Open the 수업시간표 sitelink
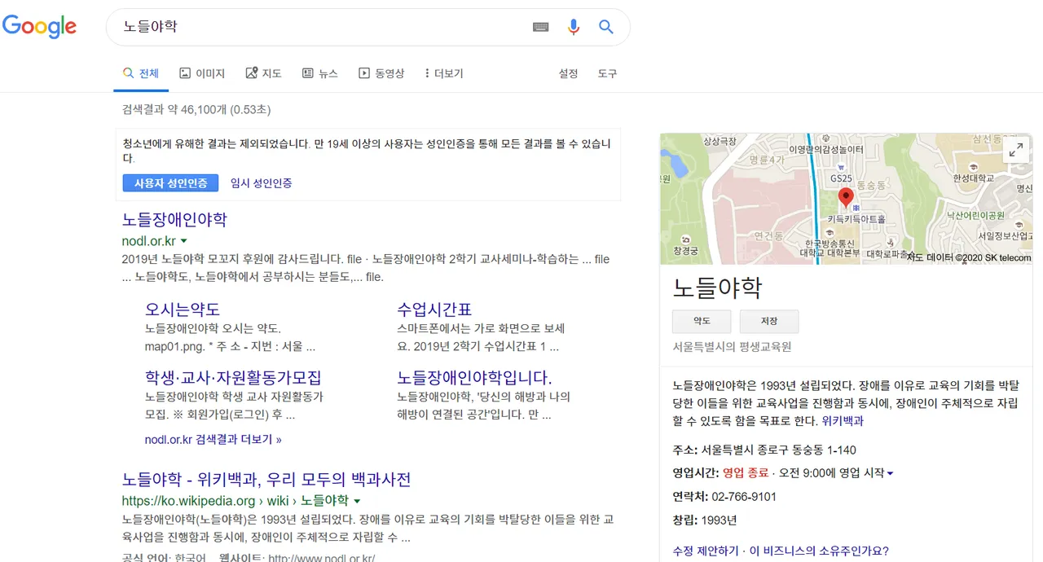Viewport: 1043px width, 562px height. coord(434,310)
